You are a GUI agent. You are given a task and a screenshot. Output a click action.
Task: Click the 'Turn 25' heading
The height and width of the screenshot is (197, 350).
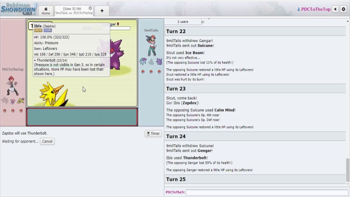[x=176, y=179]
